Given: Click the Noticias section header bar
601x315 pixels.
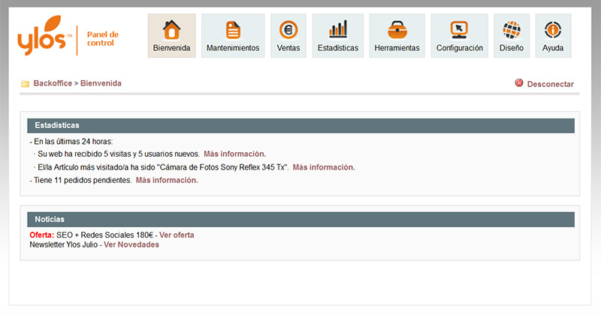Looking at the screenshot, I should [x=300, y=219].
